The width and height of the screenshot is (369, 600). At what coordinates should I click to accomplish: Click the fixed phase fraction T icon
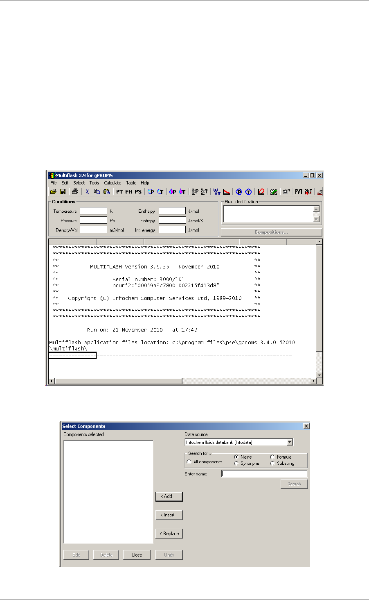[204, 191]
